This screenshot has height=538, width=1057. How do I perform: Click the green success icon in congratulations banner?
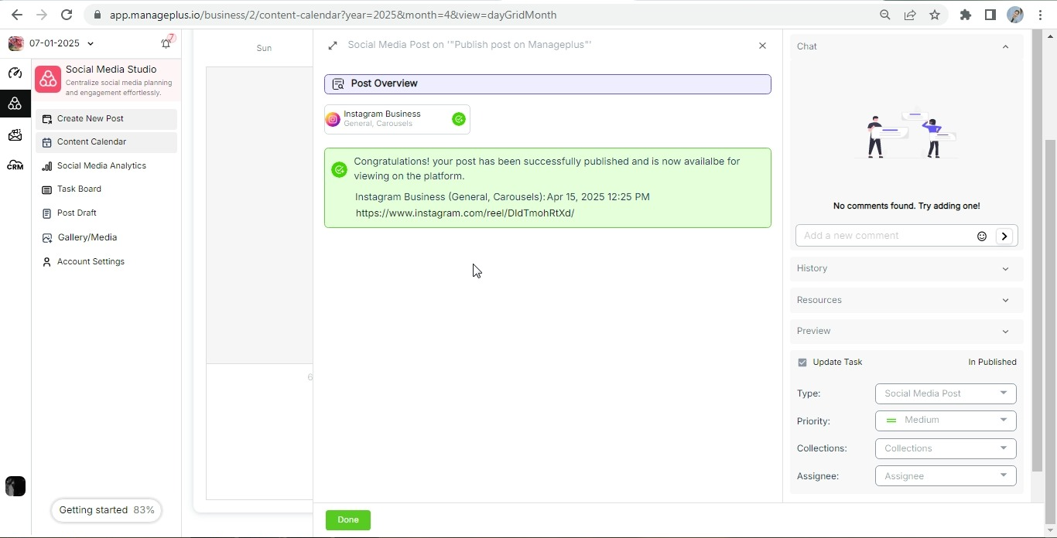tap(339, 170)
